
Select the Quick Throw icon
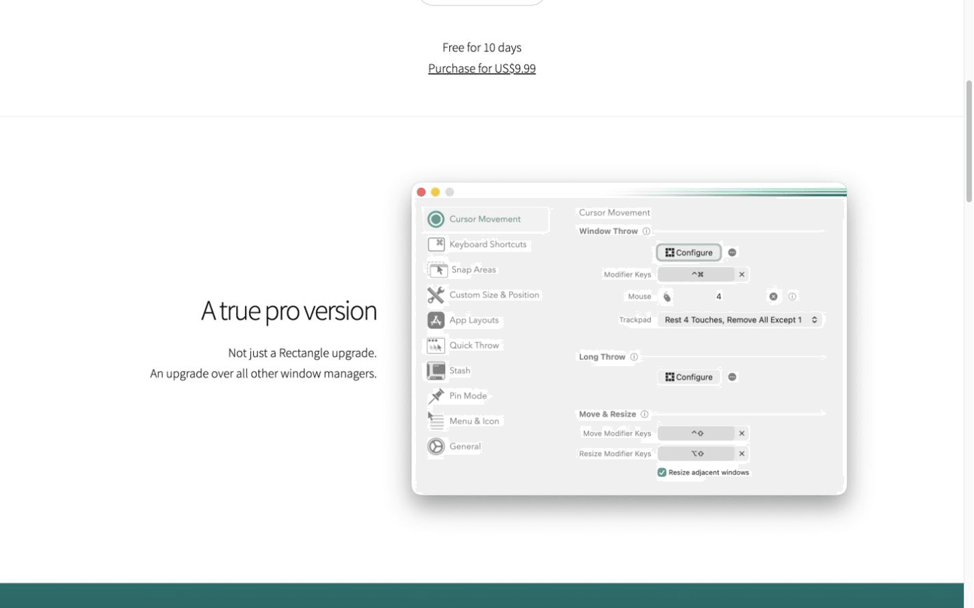436,345
